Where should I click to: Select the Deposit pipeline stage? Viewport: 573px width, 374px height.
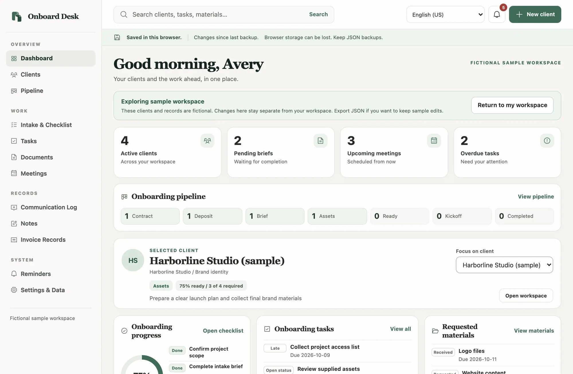[213, 216]
